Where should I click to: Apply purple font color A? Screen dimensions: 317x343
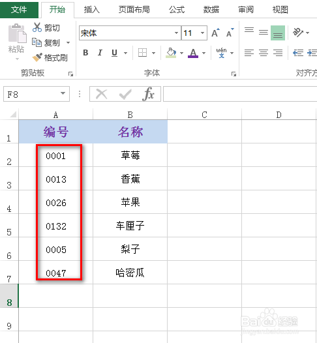[x=193, y=53]
